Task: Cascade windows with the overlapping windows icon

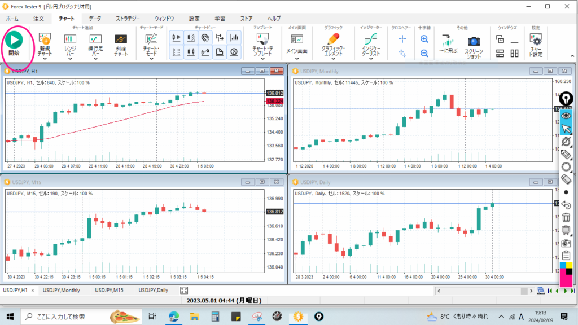Action: point(500,39)
